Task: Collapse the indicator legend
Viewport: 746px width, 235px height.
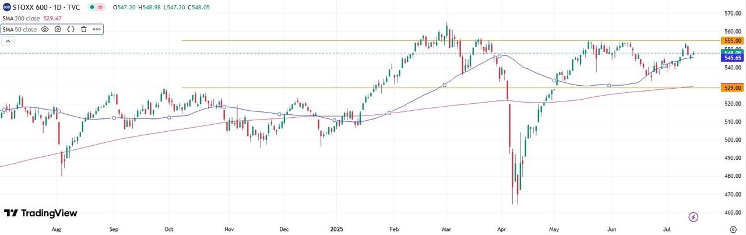Action: [9, 41]
